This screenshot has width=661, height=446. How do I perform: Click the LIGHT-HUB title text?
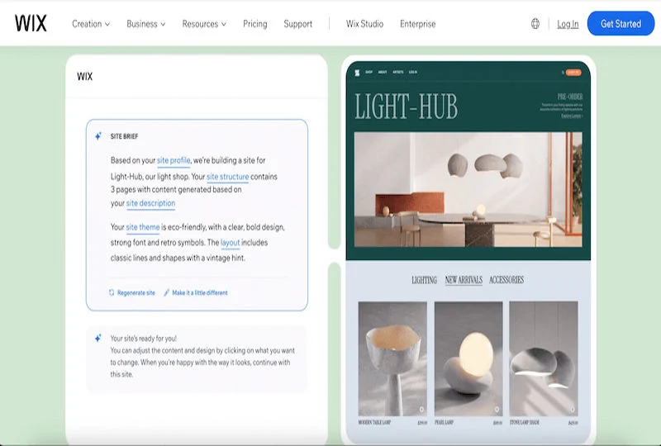tap(406, 107)
